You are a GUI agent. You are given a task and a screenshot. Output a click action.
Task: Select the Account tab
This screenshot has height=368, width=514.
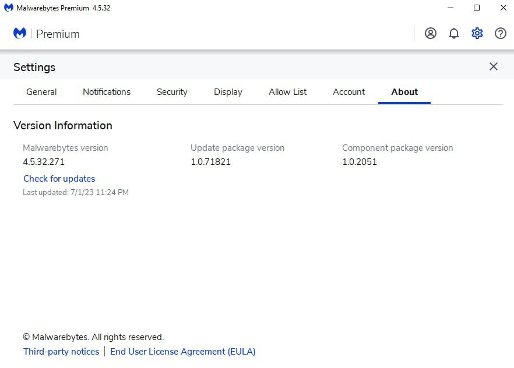coord(348,92)
